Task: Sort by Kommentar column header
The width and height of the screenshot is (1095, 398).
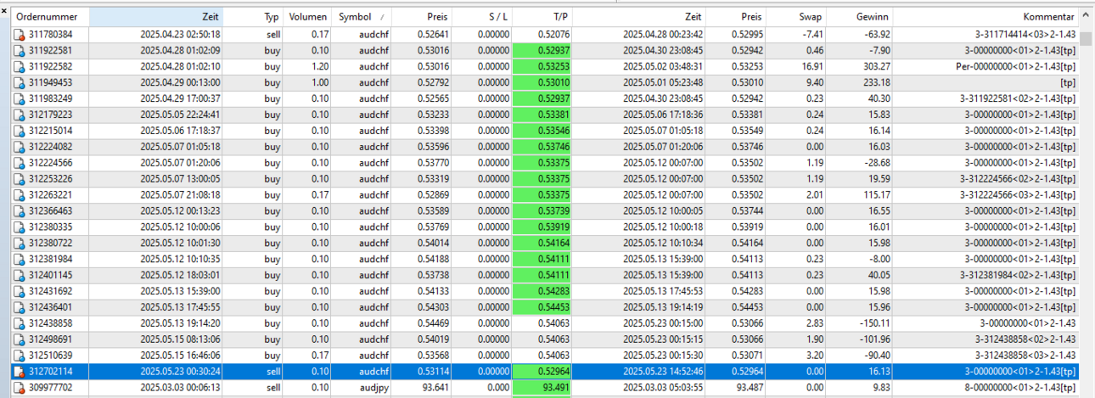Action: pos(986,17)
